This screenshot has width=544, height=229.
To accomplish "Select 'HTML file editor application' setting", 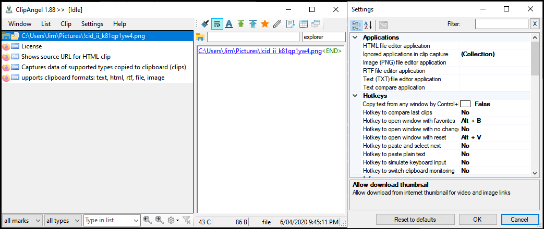I will tap(446, 46).
